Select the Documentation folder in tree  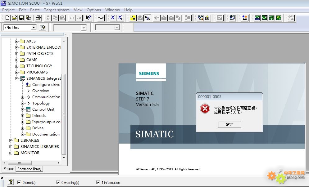click(46, 134)
